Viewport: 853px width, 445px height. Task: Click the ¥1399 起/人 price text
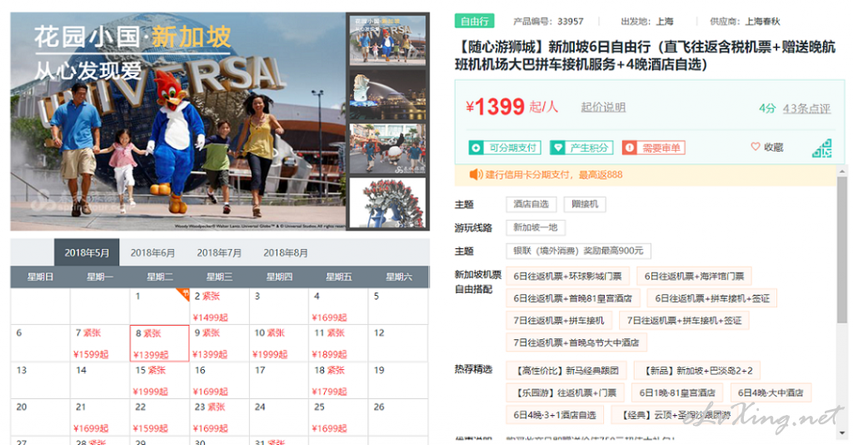pos(511,106)
